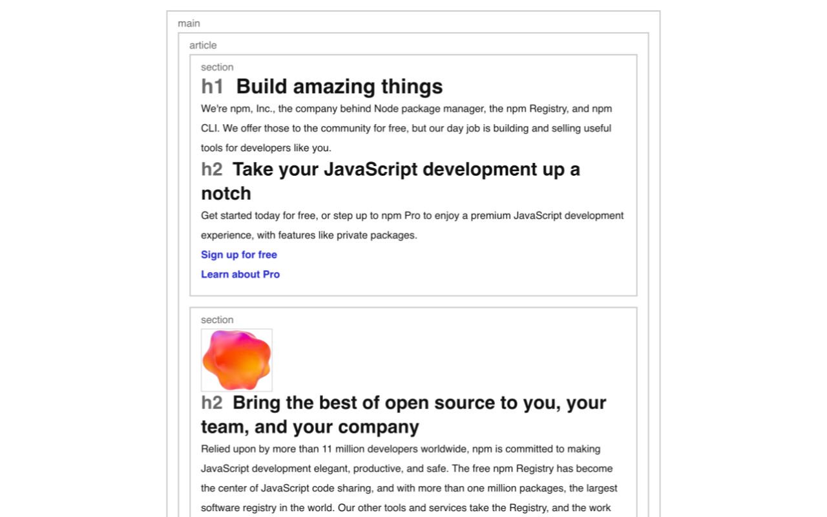Click the paragraph starting "Relied upon by"
The image size is (827, 517).
pyautogui.click(x=409, y=478)
